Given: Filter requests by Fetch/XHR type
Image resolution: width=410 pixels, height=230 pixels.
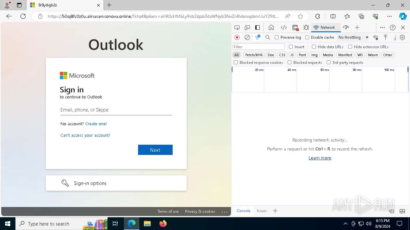Looking at the screenshot, I should tap(254, 55).
